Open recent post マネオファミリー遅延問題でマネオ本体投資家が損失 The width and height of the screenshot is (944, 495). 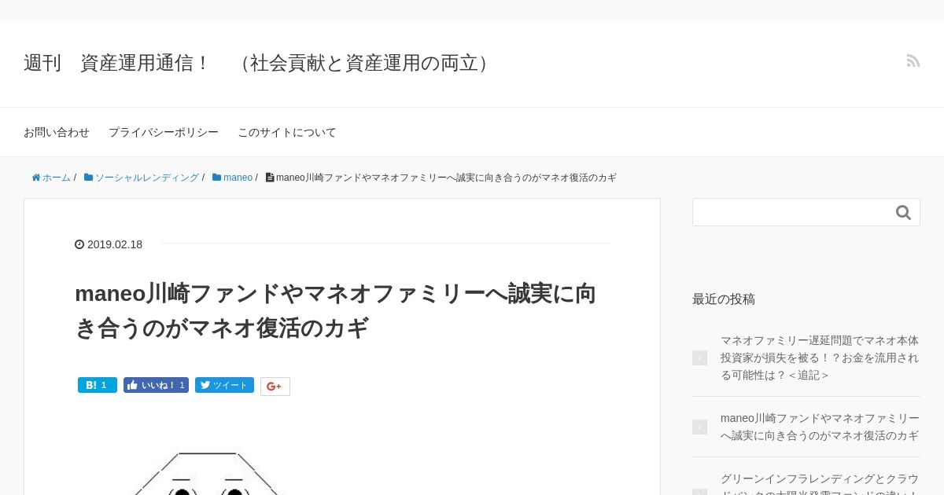pos(820,357)
